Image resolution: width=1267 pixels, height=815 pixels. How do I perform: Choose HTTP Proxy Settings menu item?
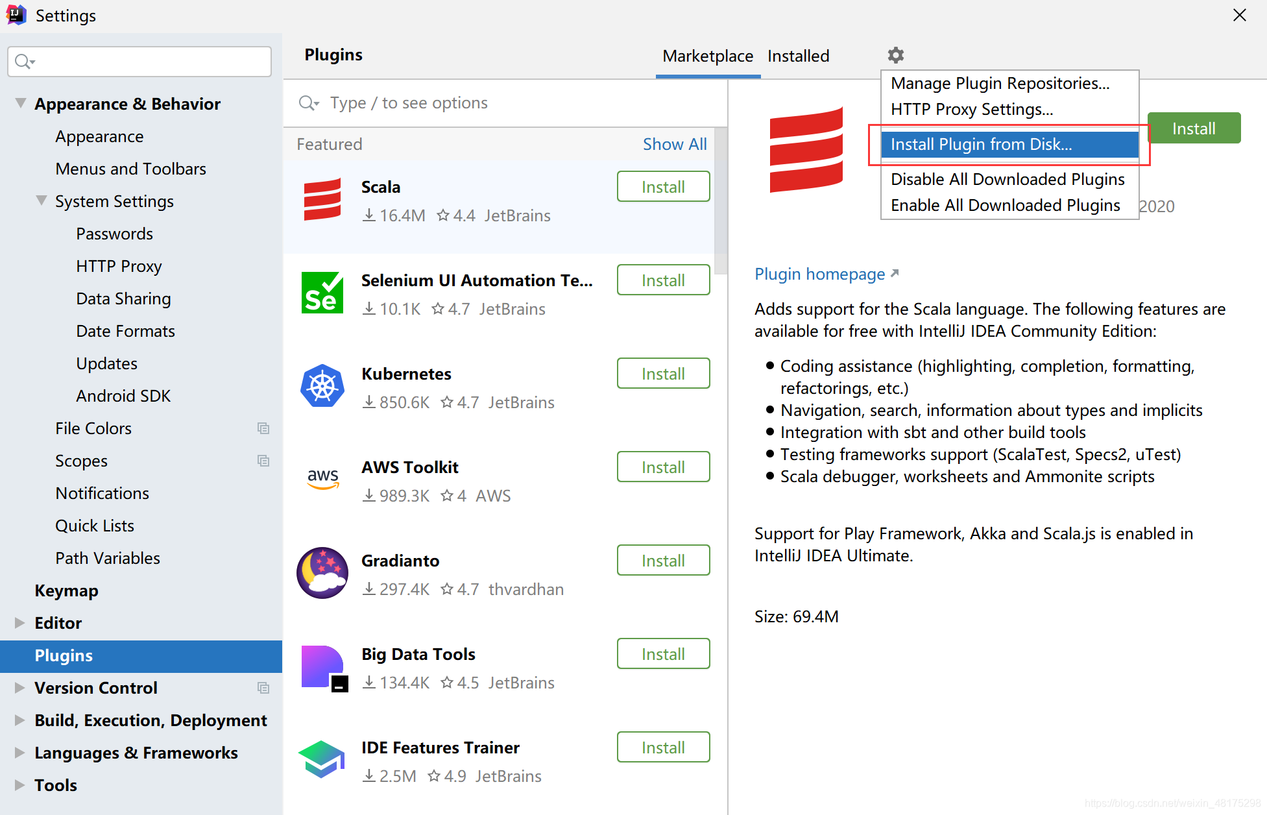[x=1009, y=110]
